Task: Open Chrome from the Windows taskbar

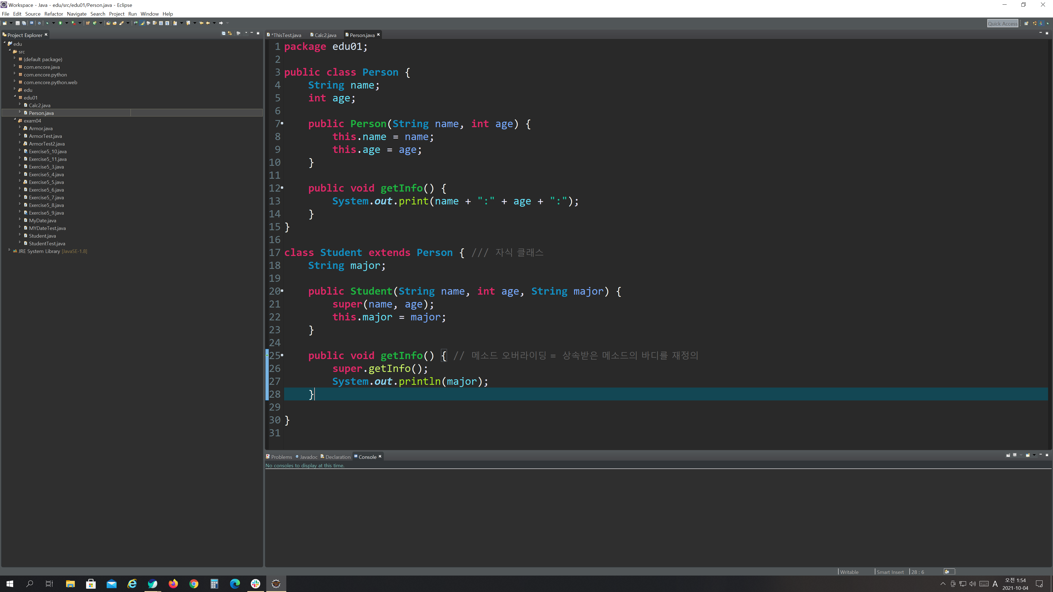Action: [x=194, y=584]
